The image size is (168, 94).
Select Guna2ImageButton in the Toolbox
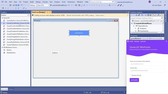pyautogui.click(x=15, y=37)
